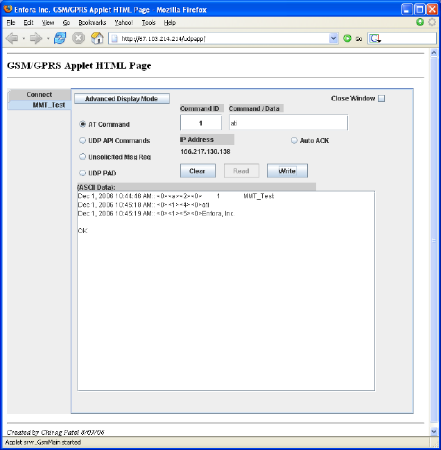Click the Forward navigation arrow

tap(36, 38)
